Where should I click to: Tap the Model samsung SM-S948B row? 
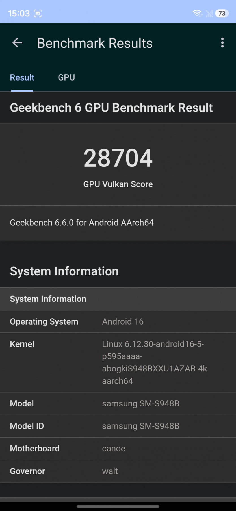[118, 404]
